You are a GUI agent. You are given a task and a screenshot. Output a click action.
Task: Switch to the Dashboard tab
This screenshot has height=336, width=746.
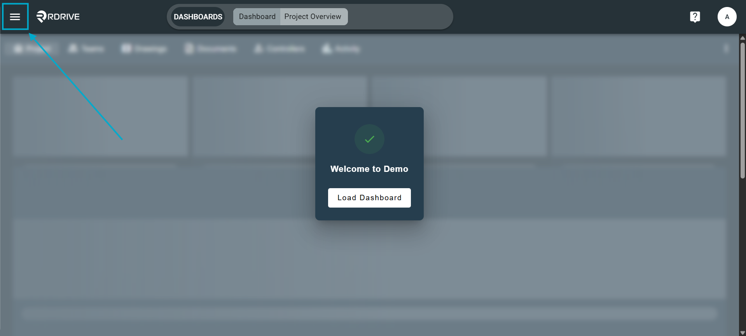click(x=257, y=17)
